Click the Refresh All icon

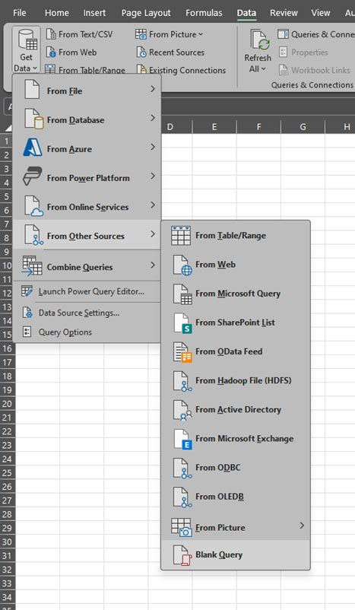(x=260, y=40)
